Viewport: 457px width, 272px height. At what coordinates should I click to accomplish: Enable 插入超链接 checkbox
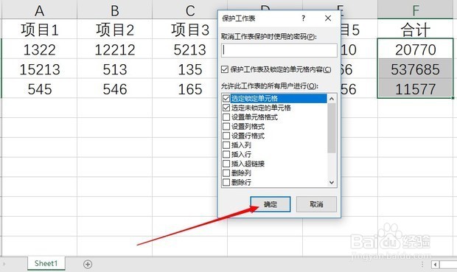coord(226,164)
